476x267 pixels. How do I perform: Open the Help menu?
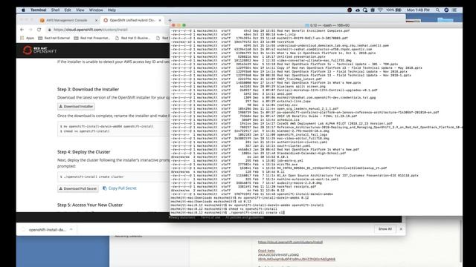(112, 10)
